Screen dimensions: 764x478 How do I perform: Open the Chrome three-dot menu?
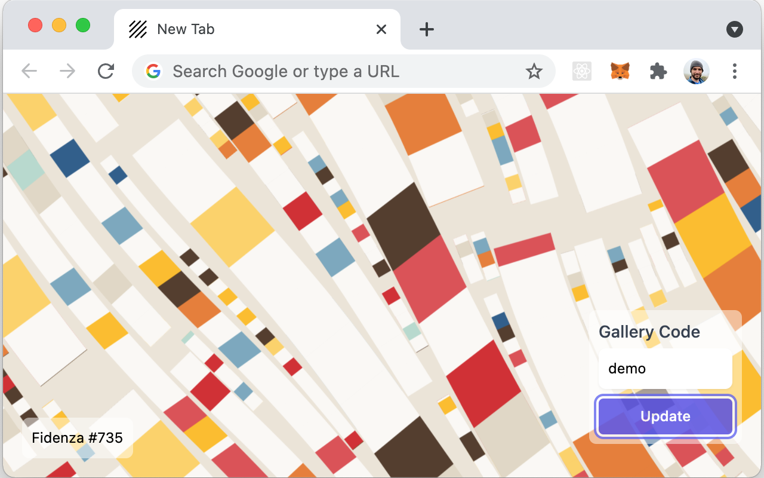(734, 72)
